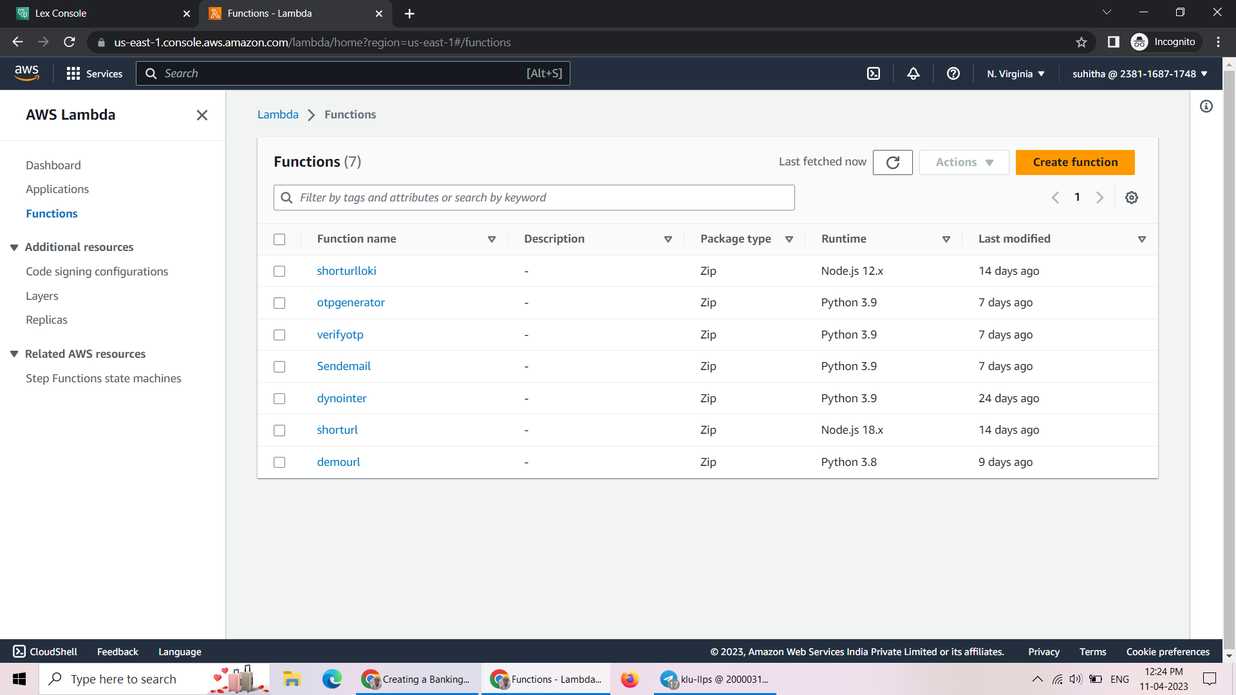Viewport: 1236px width, 695px height.
Task: Check the select-all functions checkbox
Action: tap(279, 239)
